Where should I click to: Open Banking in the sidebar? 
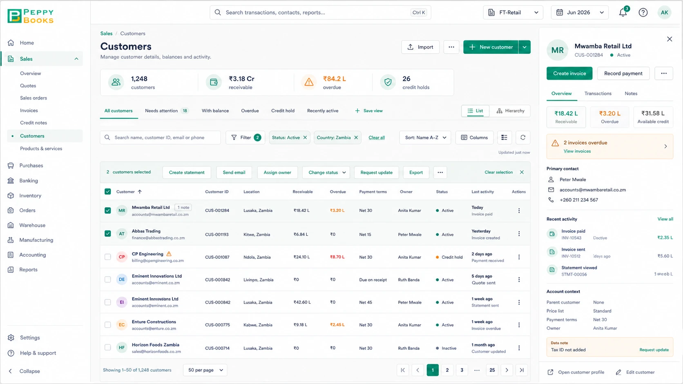[x=29, y=181]
